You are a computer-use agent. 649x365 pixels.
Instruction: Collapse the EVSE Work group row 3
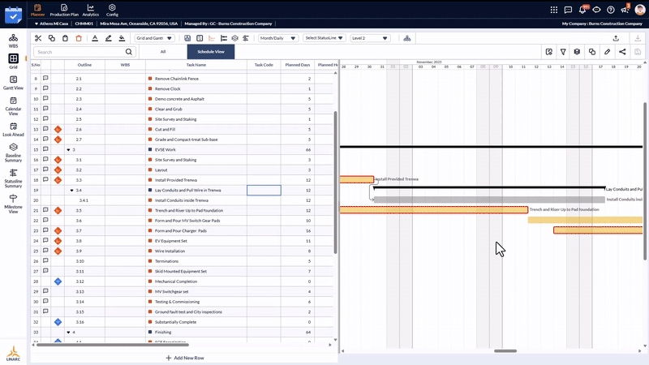tap(68, 150)
